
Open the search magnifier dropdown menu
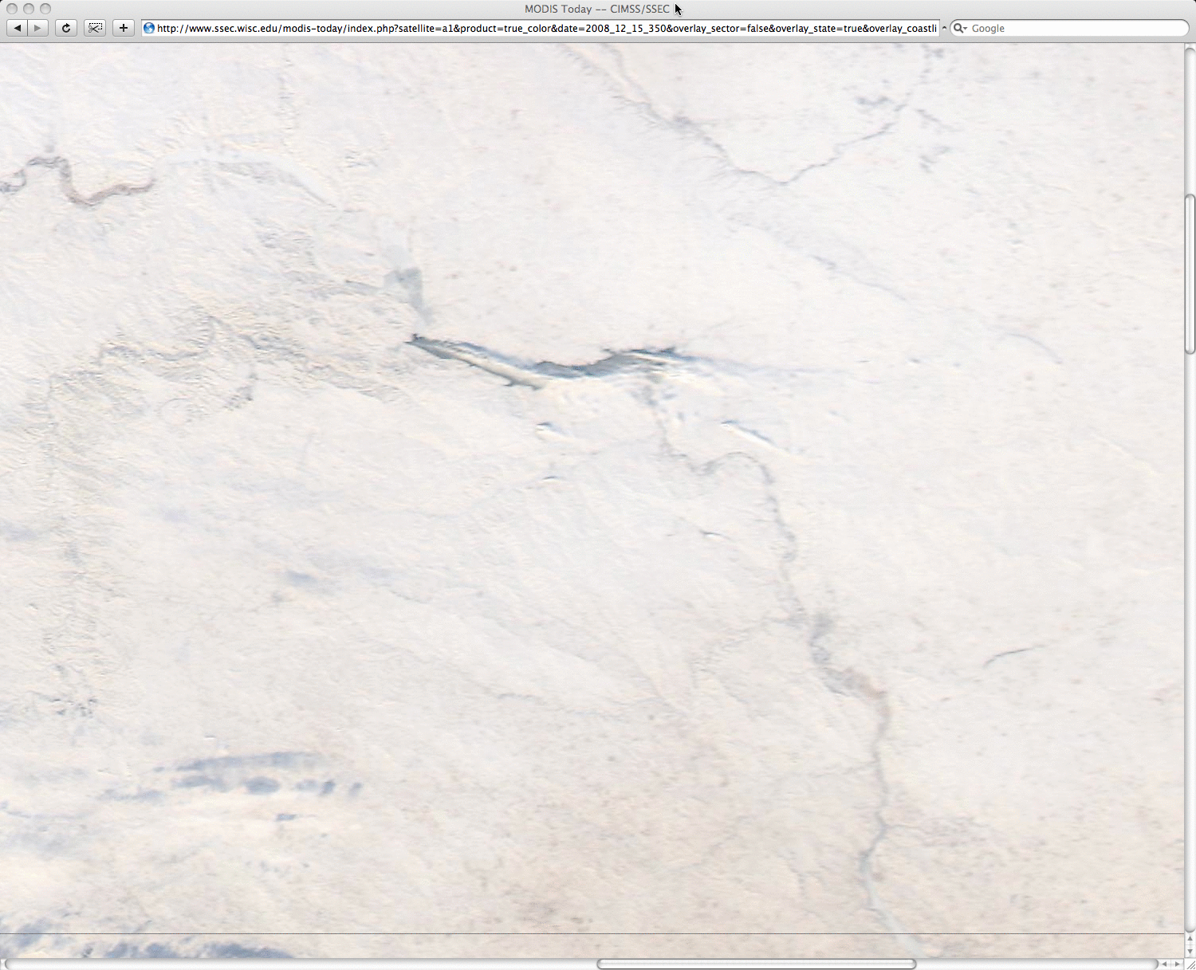pos(960,28)
